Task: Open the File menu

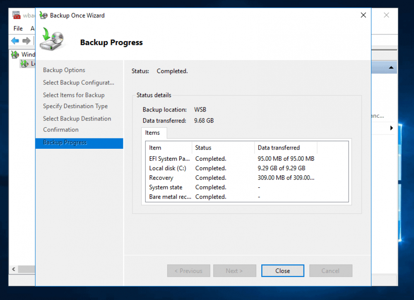Action: coord(17,28)
